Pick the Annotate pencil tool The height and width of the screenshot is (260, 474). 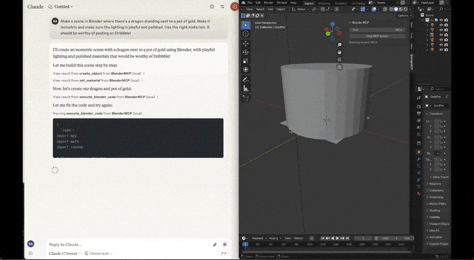(x=246, y=79)
